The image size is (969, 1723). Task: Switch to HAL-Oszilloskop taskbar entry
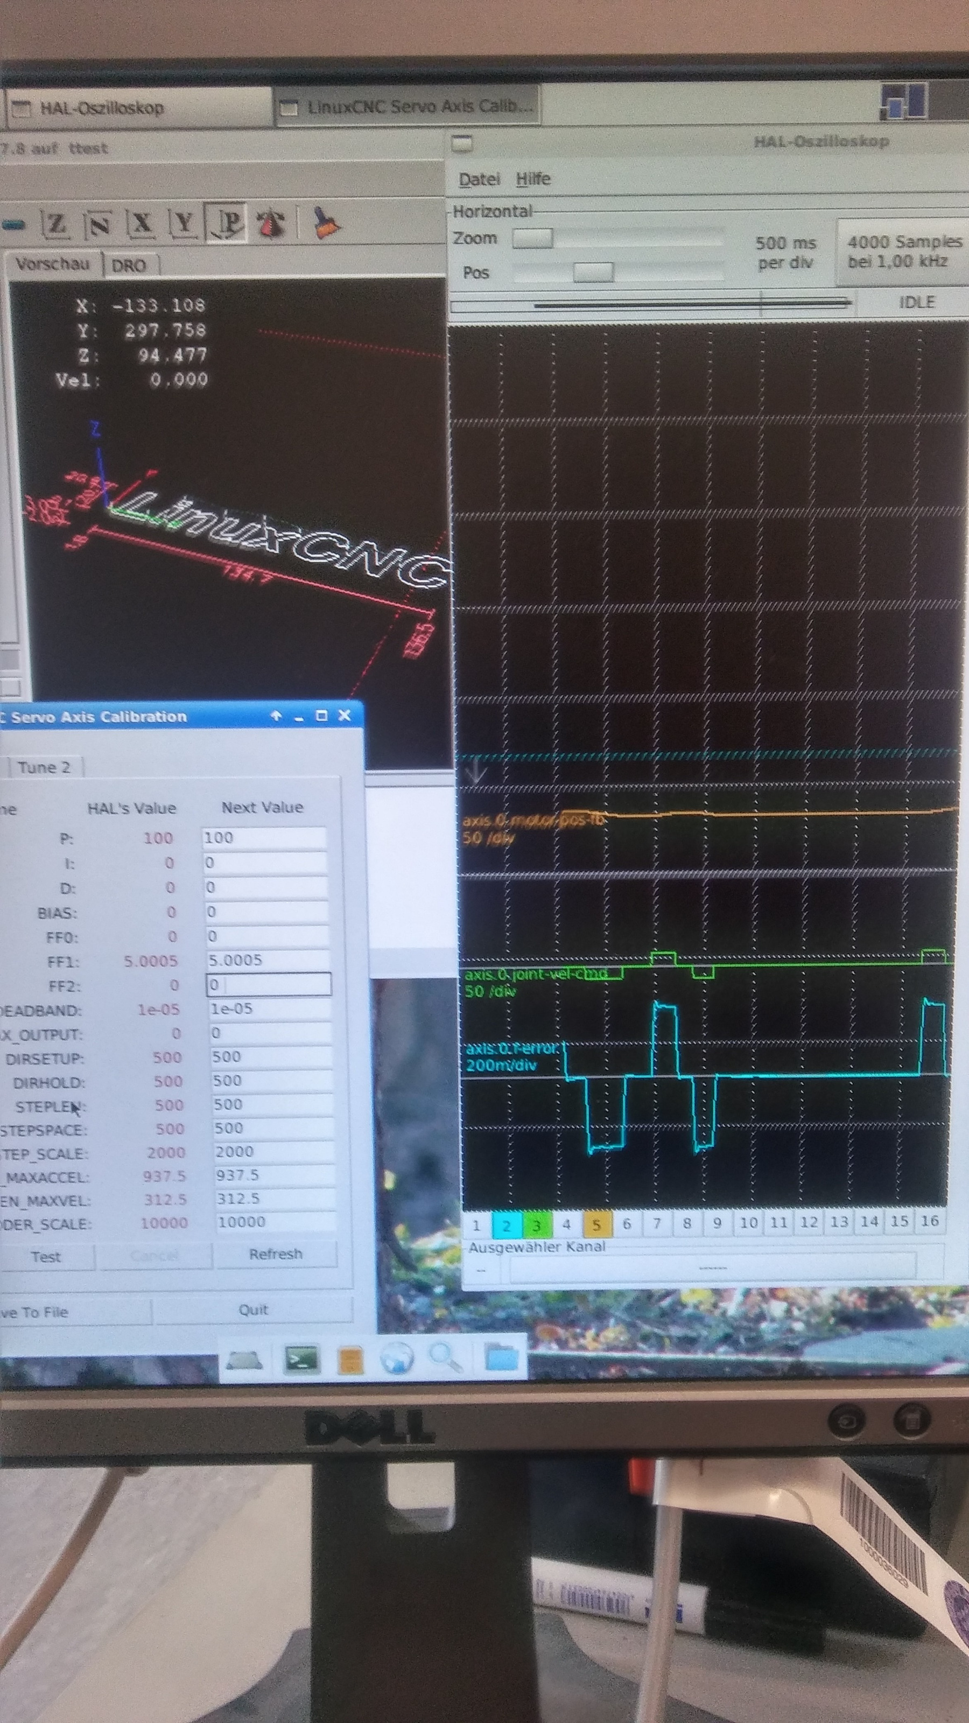tap(139, 108)
